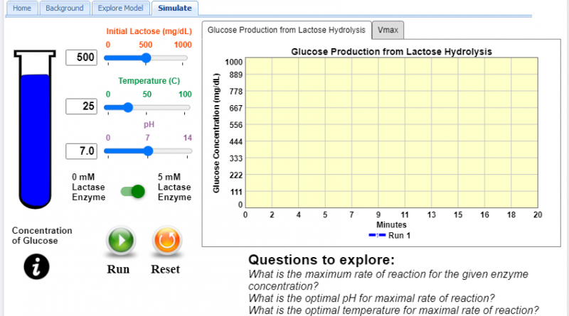Screen dimensions: 569x316
Task: Click the Temperature value field showing 25
Action: [x=81, y=107]
